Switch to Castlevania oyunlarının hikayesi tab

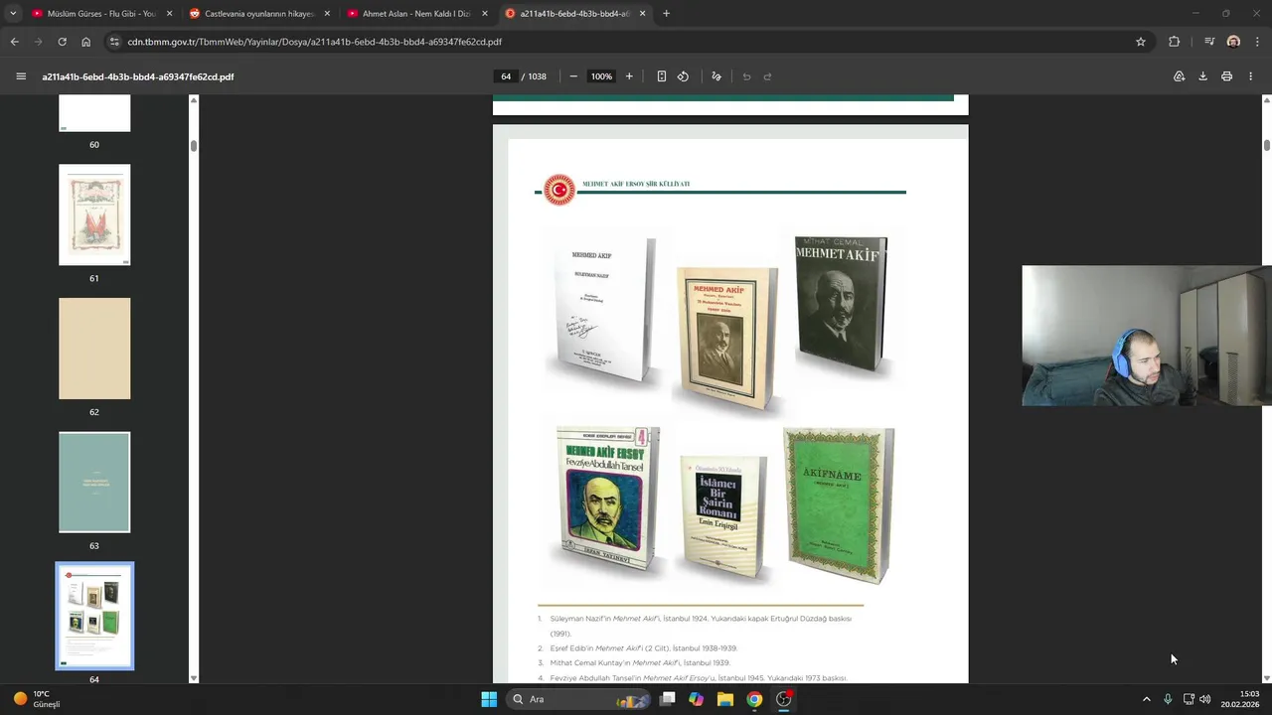tap(260, 14)
